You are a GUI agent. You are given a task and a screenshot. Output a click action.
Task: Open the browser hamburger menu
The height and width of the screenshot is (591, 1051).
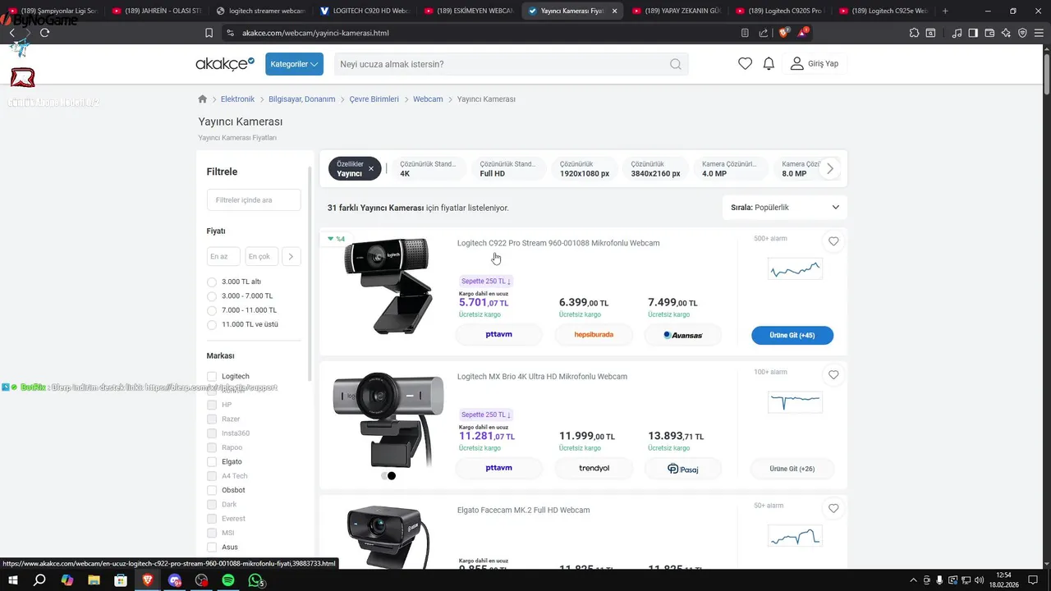coord(1039,33)
